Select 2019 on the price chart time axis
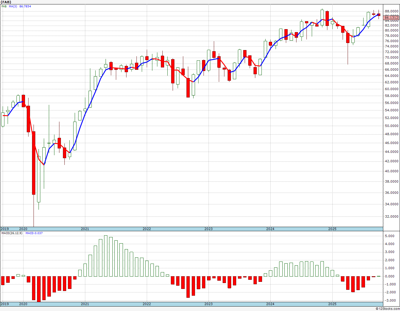400x311 pixels. [x=5, y=229]
